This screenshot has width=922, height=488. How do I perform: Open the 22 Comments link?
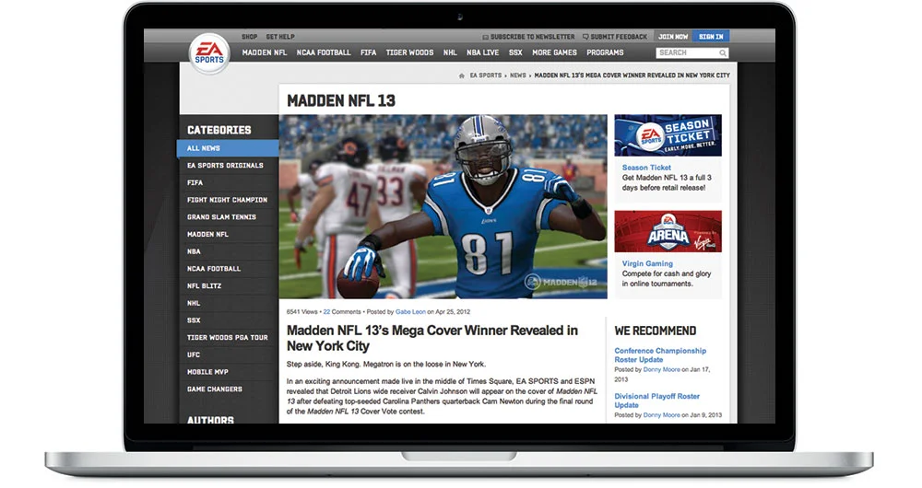tap(342, 312)
